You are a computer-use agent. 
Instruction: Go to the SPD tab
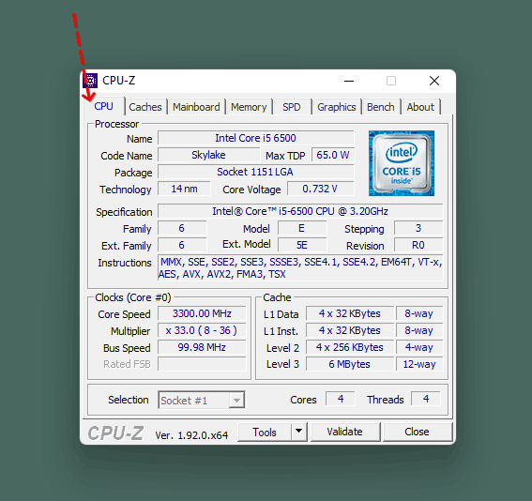(292, 107)
